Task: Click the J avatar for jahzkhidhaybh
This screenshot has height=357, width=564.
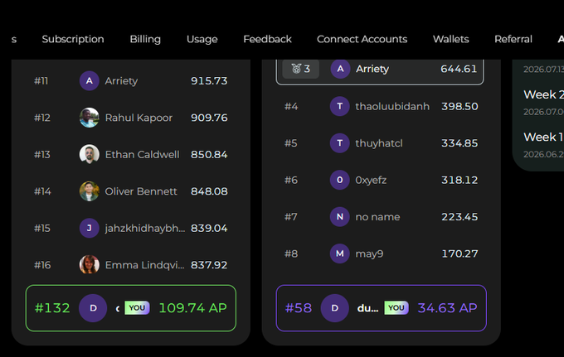Action: (90, 228)
